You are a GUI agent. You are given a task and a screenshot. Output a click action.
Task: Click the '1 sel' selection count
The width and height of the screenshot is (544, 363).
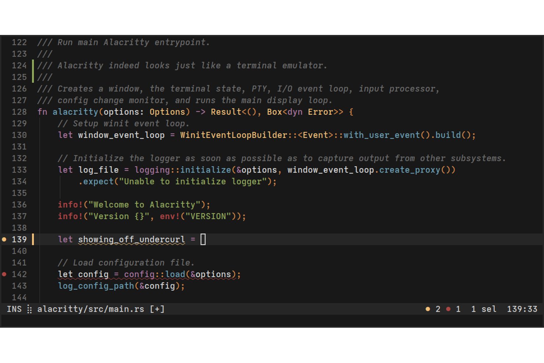pyautogui.click(x=484, y=309)
